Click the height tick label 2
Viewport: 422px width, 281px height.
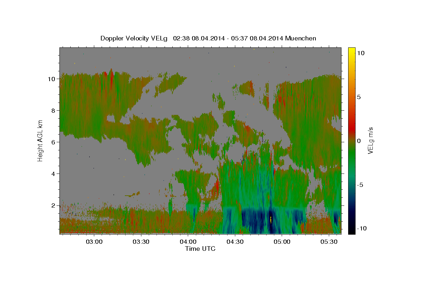pyautogui.click(x=53, y=205)
